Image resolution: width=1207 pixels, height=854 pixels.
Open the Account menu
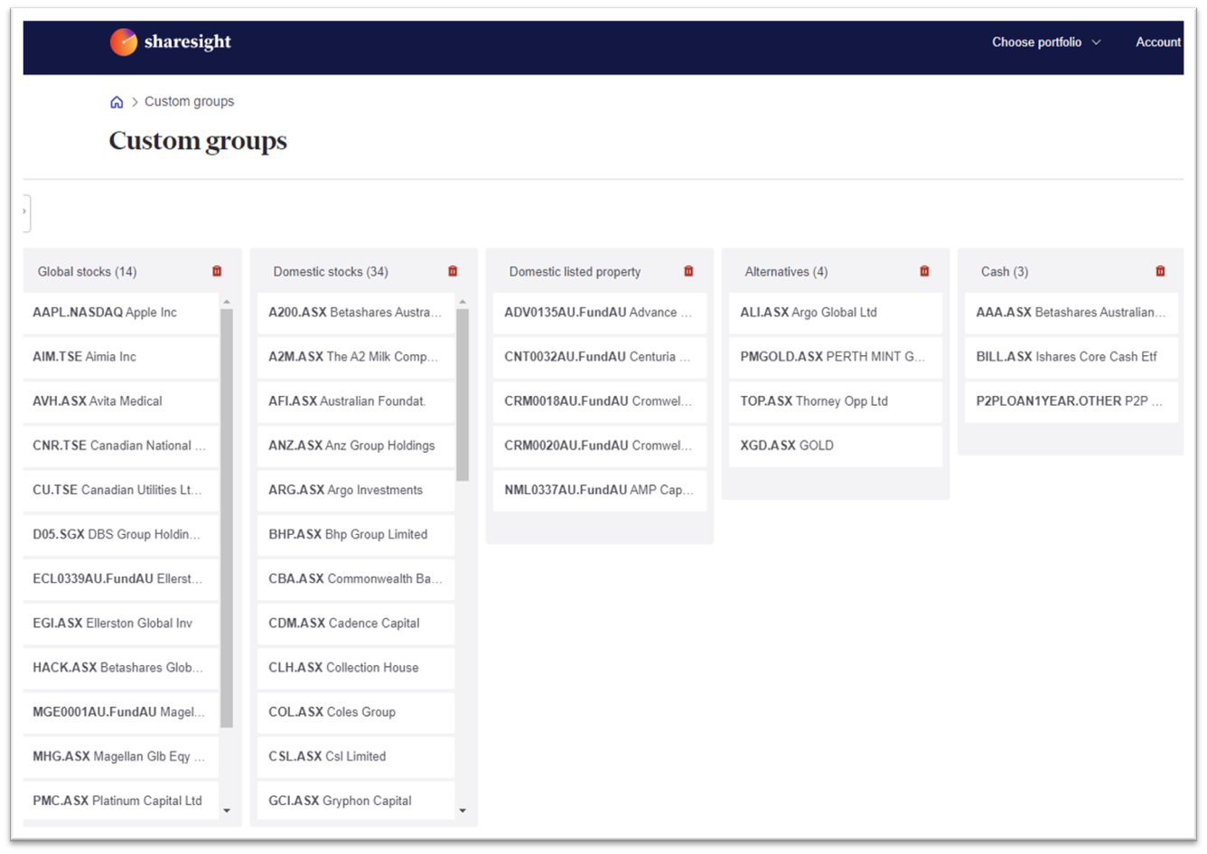[1159, 42]
